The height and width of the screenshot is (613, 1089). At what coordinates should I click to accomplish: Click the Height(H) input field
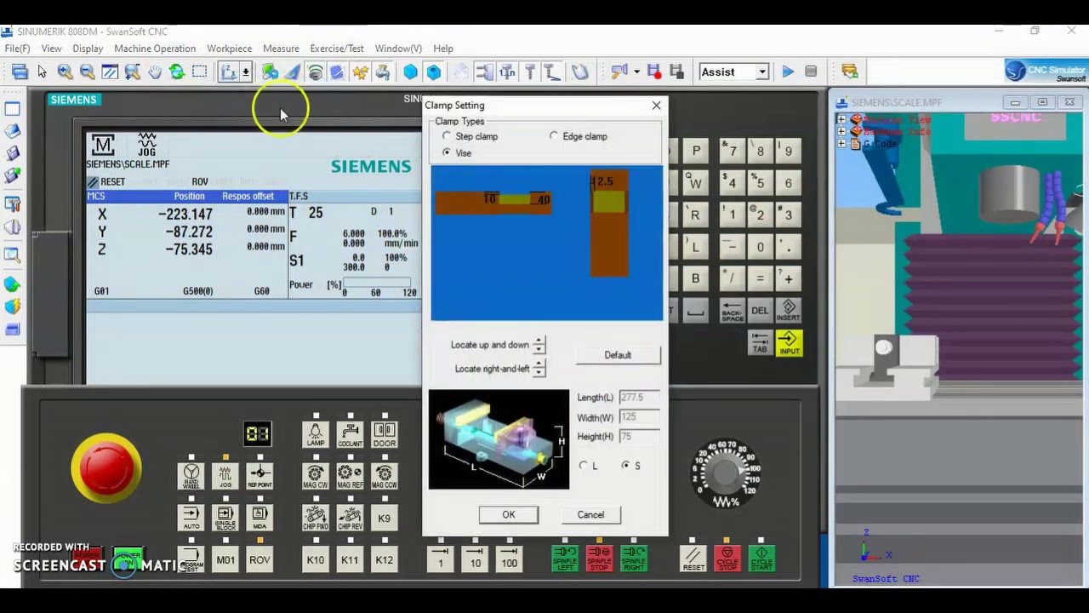pos(639,437)
